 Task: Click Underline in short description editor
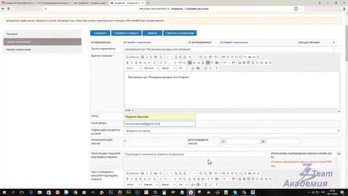(x=136, y=63)
